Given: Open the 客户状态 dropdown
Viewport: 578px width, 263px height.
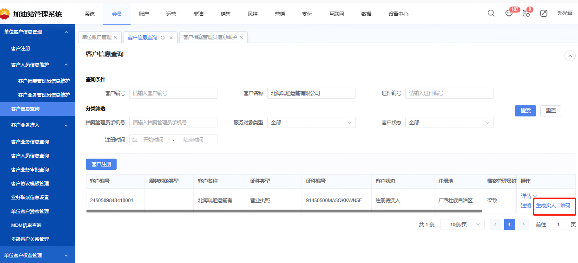Looking at the screenshot, I should 449,122.
